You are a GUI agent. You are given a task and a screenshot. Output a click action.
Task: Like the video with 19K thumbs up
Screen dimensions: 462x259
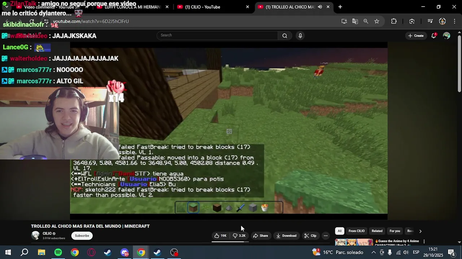pos(220,236)
